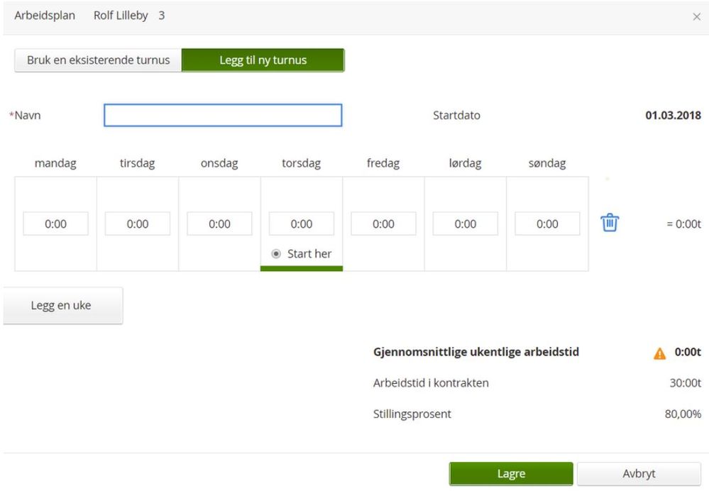Viewport: 709px width, 491px height.
Task: Click the contract hours value 30:00t
Action: point(686,383)
